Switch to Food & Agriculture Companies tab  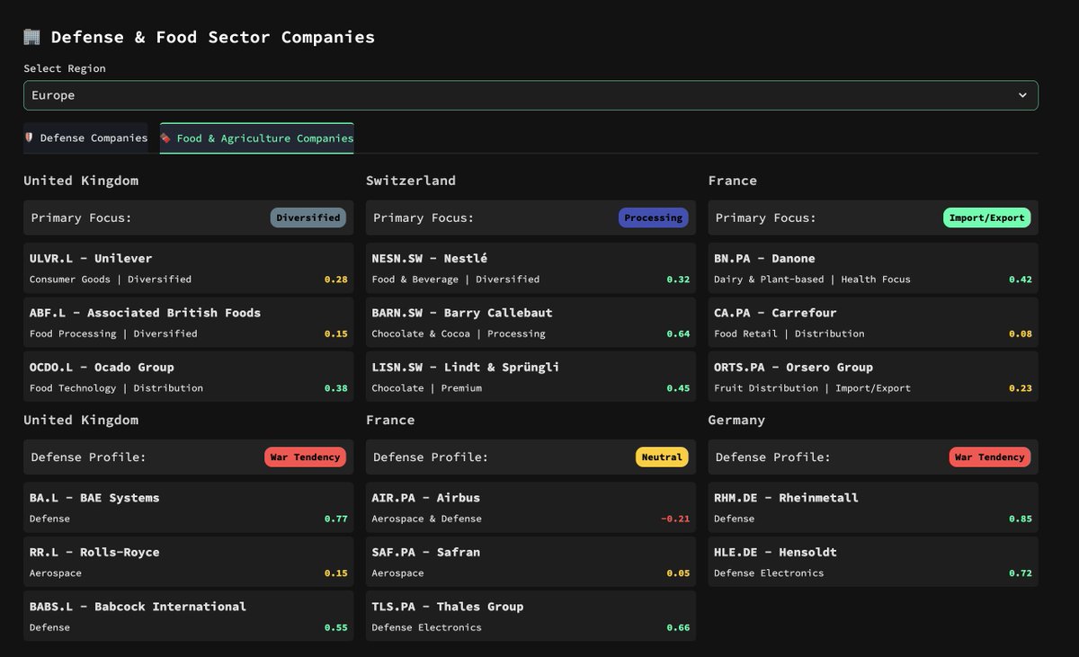click(x=257, y=138)
